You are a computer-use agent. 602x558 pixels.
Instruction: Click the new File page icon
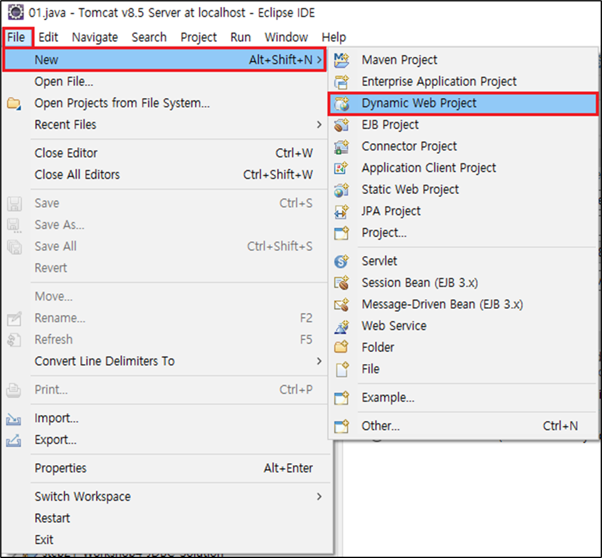point(341,369)
